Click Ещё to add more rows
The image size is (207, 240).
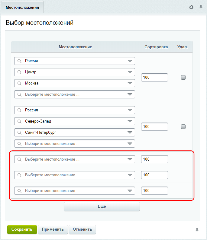pos(102,206)
